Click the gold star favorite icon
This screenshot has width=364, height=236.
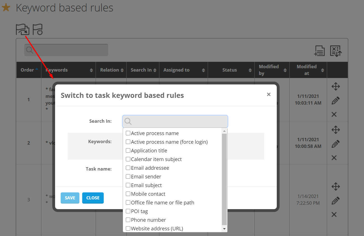point(6,8)
